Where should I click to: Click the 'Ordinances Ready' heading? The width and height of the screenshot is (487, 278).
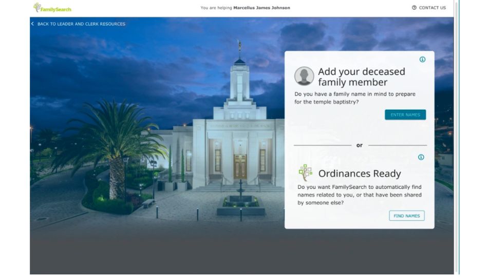pos(360,173)
